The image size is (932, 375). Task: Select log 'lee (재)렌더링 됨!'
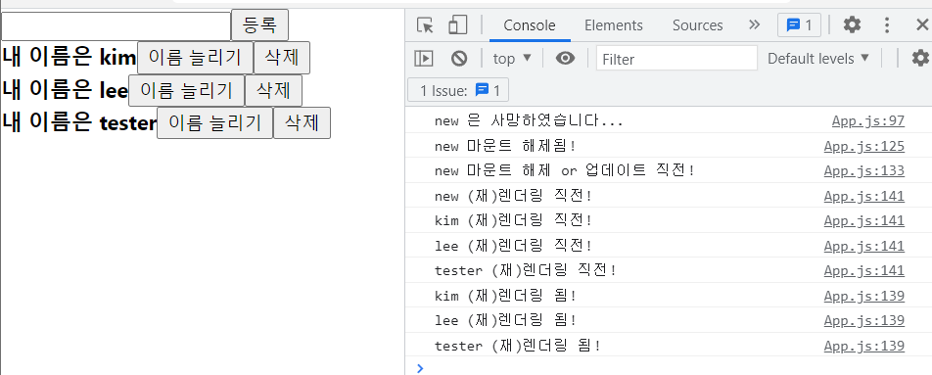point(506,321)
